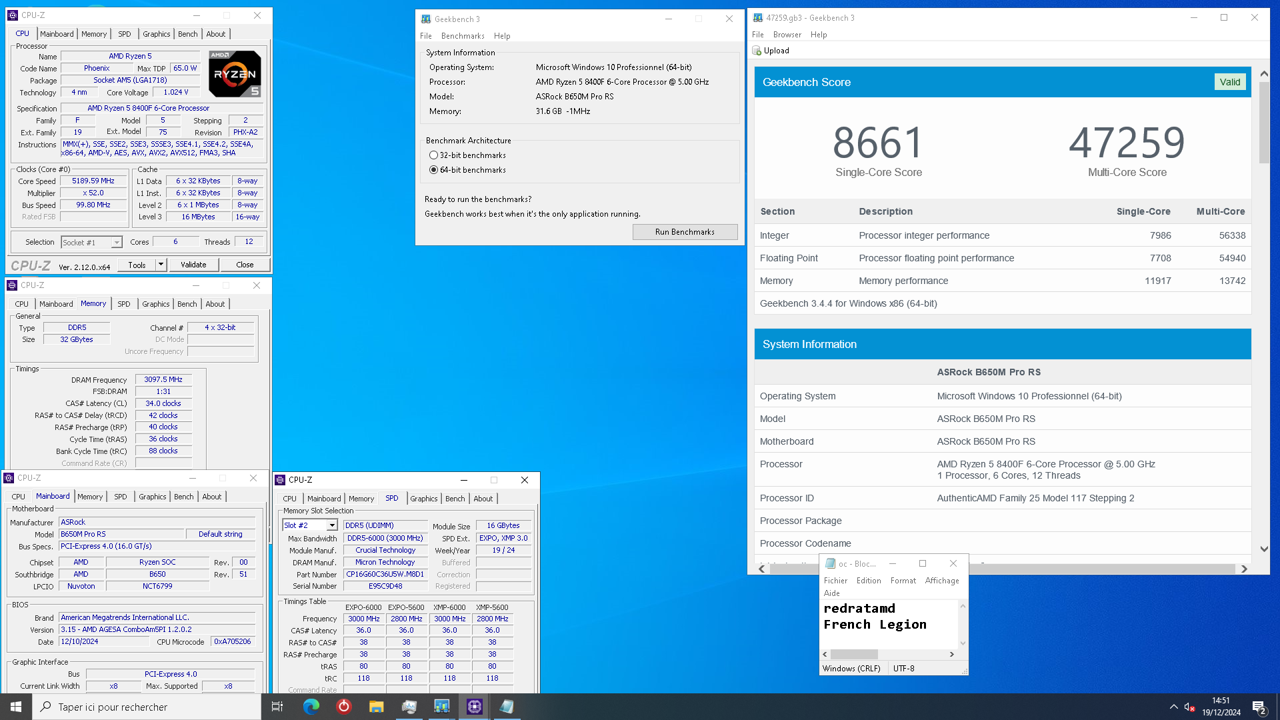Click left arrow of Geekbench horizontal scrollbar
Viewport: 1280px width, 720px height.
762,569
